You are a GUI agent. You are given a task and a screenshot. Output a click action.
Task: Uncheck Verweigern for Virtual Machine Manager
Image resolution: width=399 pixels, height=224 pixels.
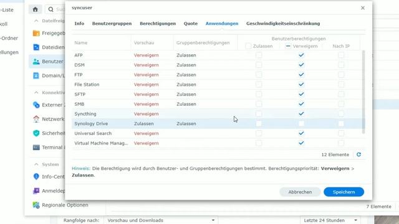(x=301, y=143)
